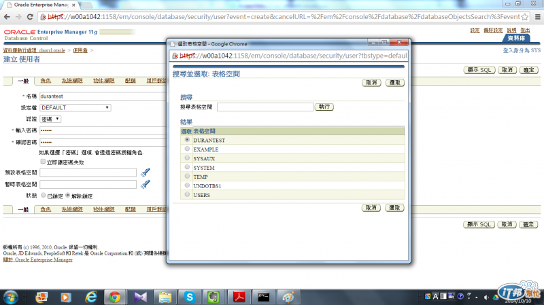Screen dimensions: 544x305
Task: Click 登出 link at top right
Action: pos(525,30)
